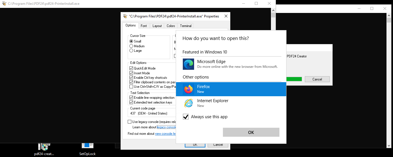Maximize the PDF24 console window
Image resolution: width=393 pixels, height=157 pixels.
[x=256, y=4]
